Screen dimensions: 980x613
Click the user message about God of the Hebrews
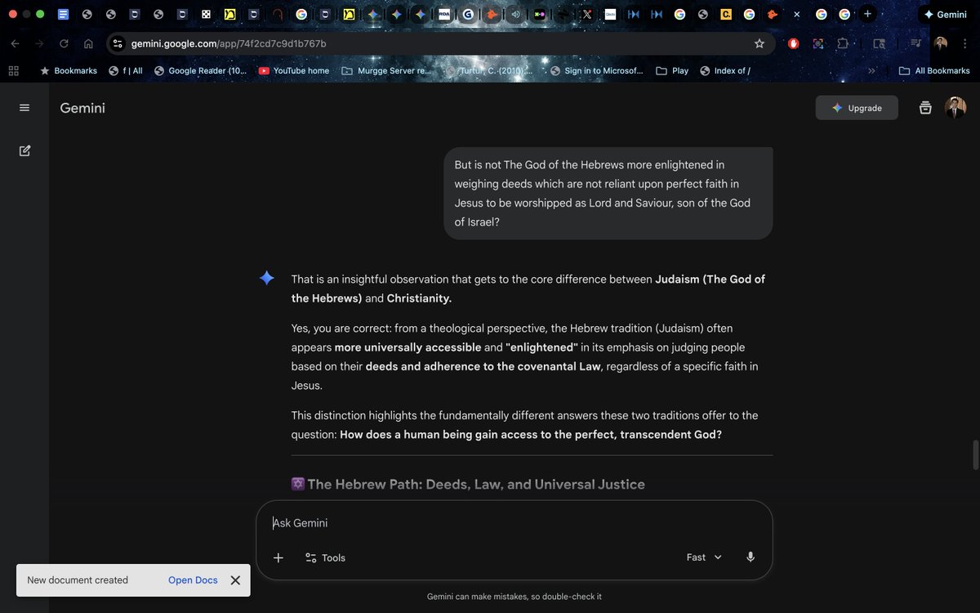(608, 194)
